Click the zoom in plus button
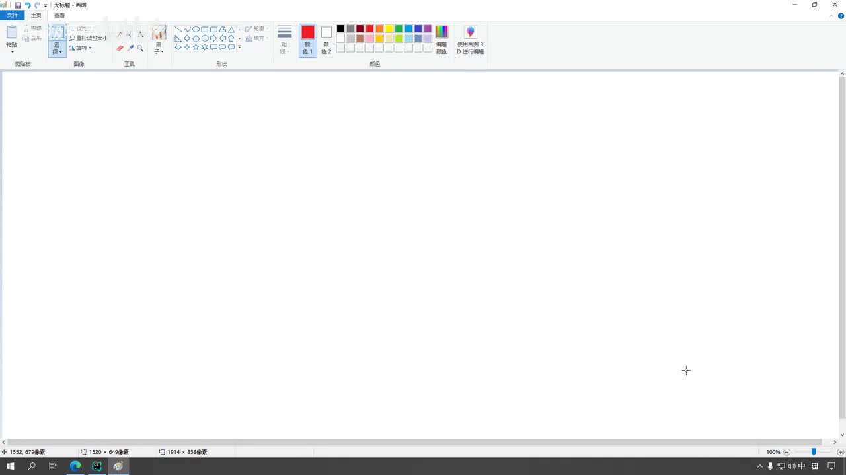 click(x=841, y=452)
